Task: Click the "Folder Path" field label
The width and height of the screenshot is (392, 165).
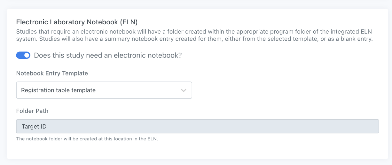Action: point(32,111)
